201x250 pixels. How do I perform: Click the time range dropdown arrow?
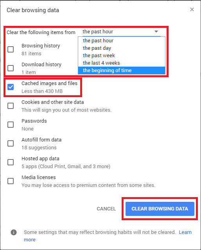(x=156, y=32)
